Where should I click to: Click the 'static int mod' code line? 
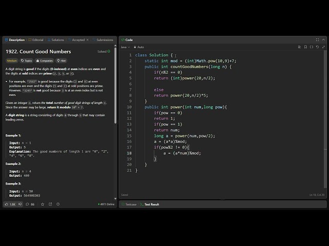(x=190, y=61)
